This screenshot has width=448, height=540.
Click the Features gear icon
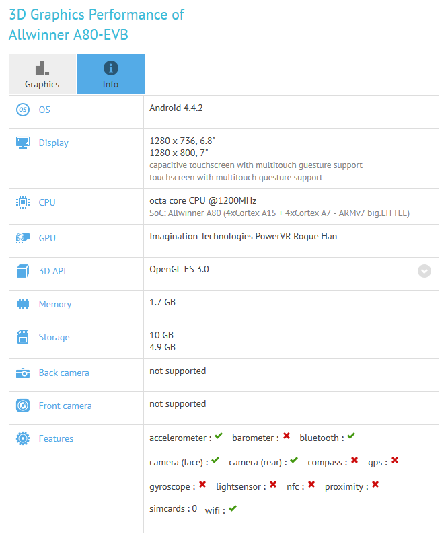point(23,438)
